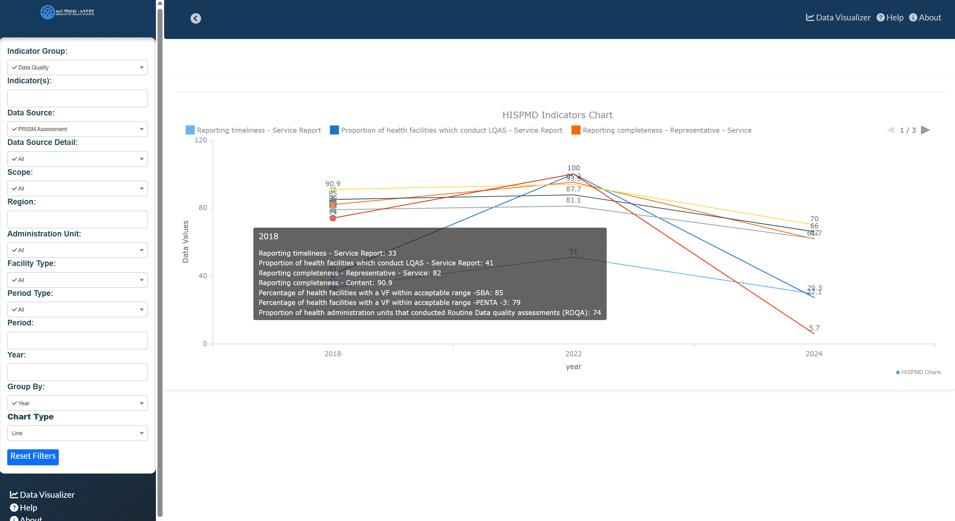The width and height of the screenshot is (955, 521).
Task: Click the Indicator(s) input field
Action: (77, 98)
